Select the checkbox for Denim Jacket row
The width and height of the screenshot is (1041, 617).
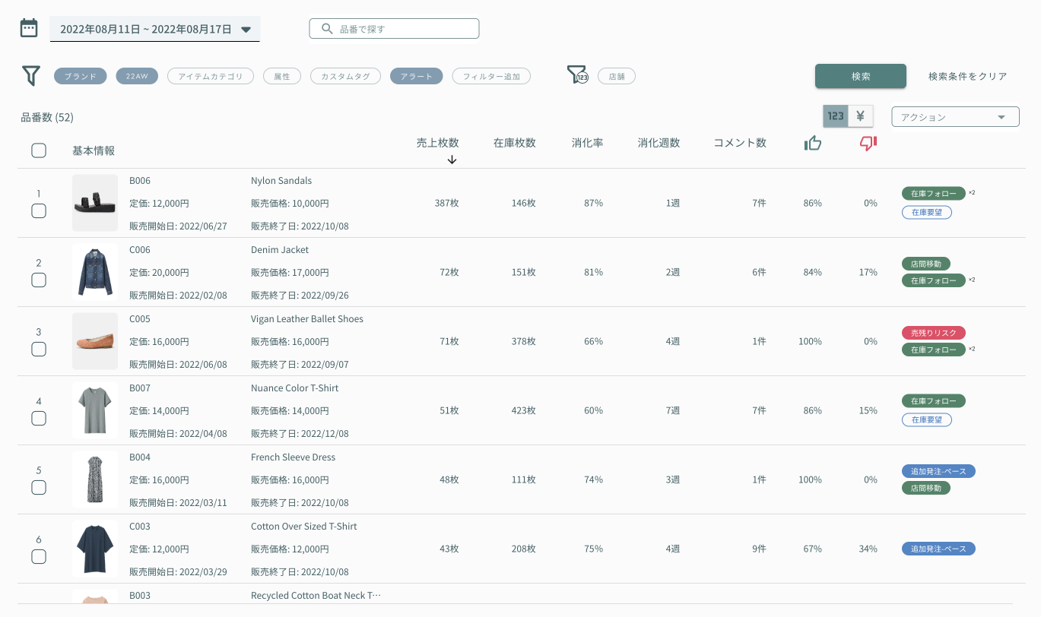(x=39, y=280)
